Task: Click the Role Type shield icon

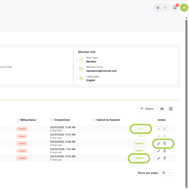Action: pos(81,60)
